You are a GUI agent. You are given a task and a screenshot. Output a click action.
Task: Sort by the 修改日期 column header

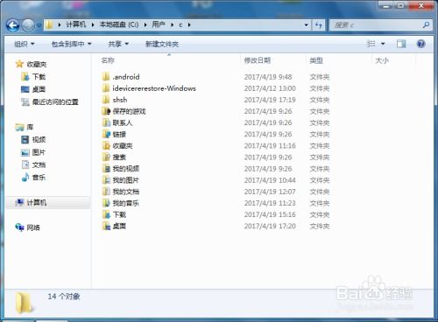click(x=257, y=60)
